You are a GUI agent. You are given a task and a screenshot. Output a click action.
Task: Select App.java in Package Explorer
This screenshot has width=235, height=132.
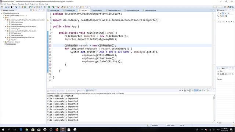click(12, 40)
